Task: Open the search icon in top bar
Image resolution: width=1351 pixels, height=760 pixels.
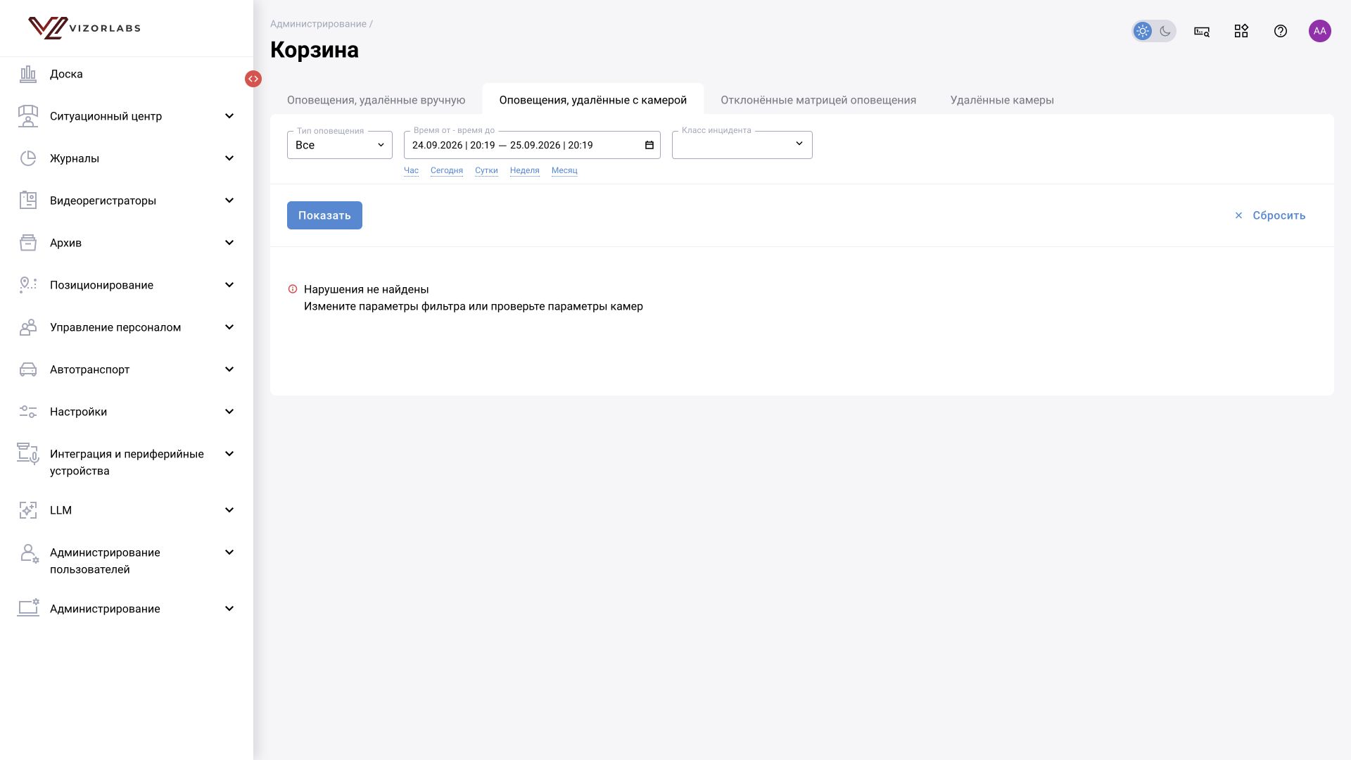Action: [x=1202, y=31]
